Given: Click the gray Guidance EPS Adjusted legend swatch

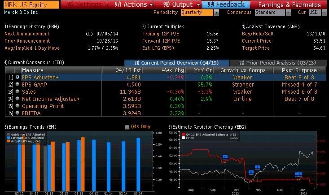Looking at the screenshot, I should tap(9, 134).
